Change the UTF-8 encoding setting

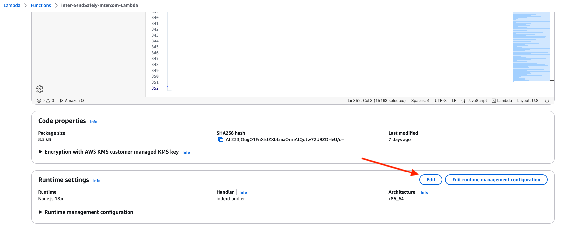[x=440, y=101]
